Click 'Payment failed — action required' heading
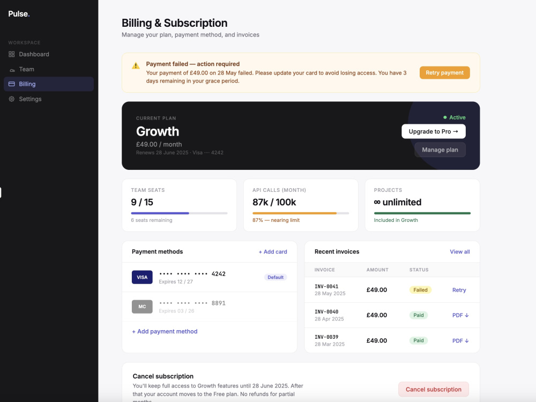Screen dimensions: 536x402 click(193, 64)
